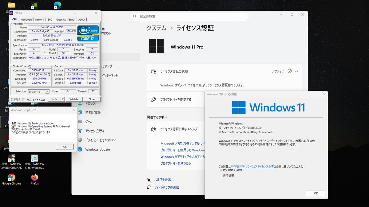Click the Intel Core i7 logo in CPU-Z
The image size is (369, 207).
(x=88, y=33)
